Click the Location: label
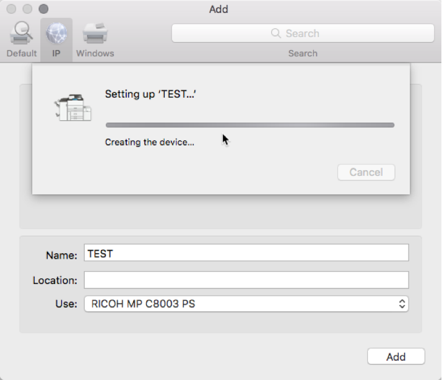The height and width of the screenshot is (380, 442). (x=55, y=280)
